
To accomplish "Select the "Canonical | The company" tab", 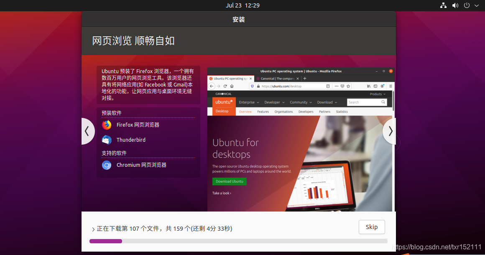I will click(x=278, y=79).
